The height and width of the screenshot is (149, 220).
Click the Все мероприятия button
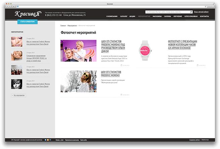(x=18, y=96)
